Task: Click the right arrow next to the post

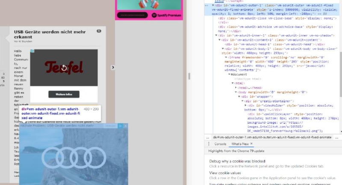Action: (113, 67)
